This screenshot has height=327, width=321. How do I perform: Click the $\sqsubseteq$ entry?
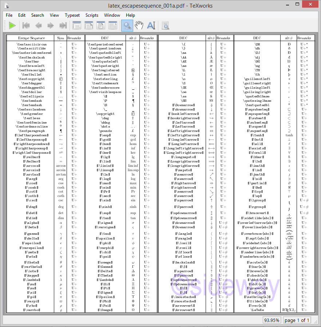(x=257, y=109)
